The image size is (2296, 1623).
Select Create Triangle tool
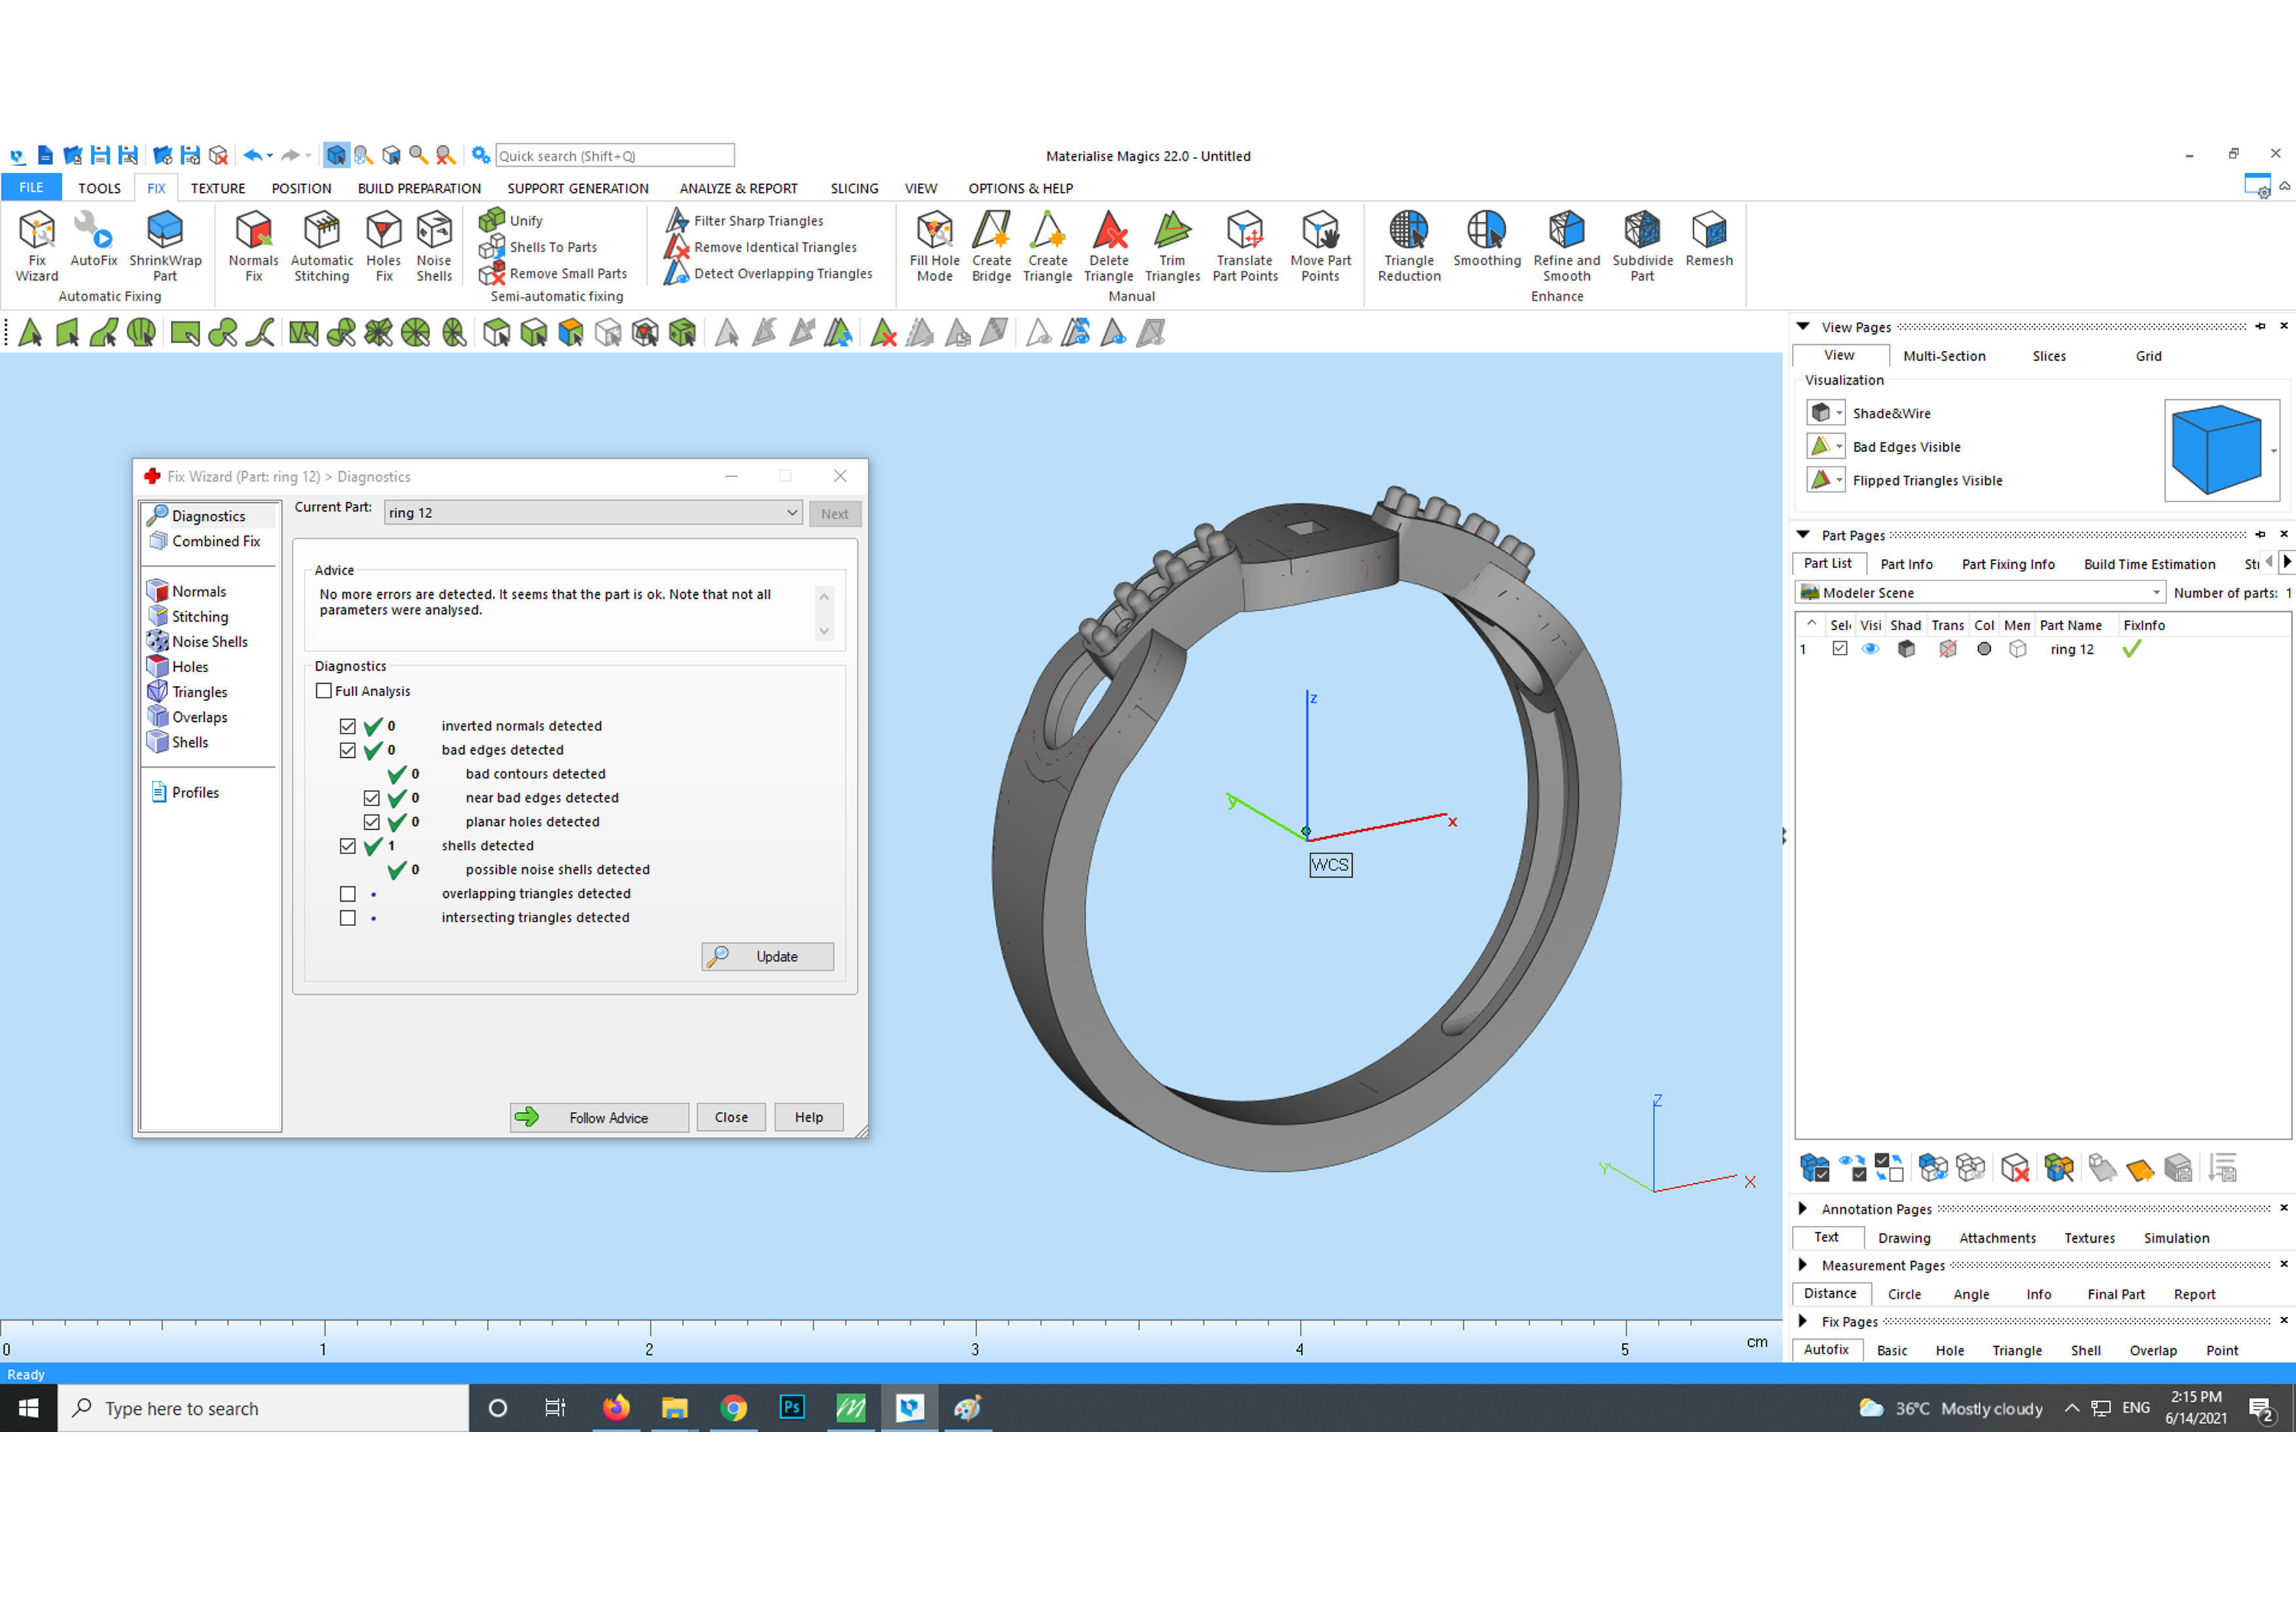[x=1047, y=246]
